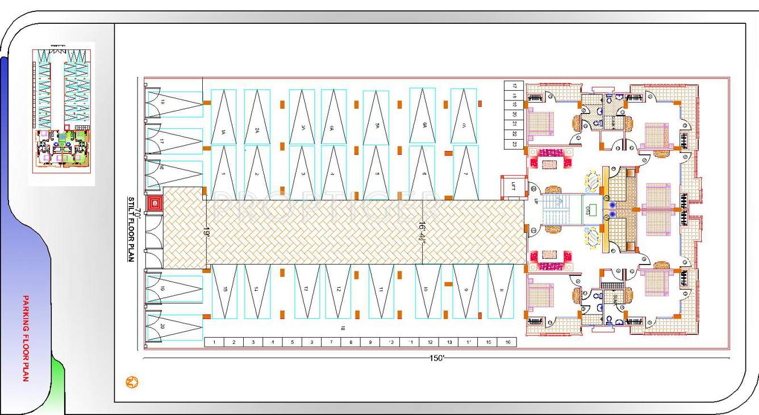Select parking slot number 18
The image size is (759, 415).
tap(343, 328)
